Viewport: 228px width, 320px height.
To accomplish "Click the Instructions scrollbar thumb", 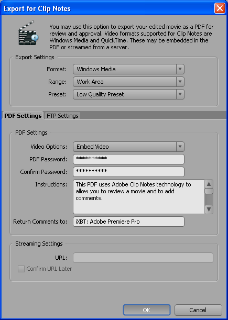I will pos(209,191).
